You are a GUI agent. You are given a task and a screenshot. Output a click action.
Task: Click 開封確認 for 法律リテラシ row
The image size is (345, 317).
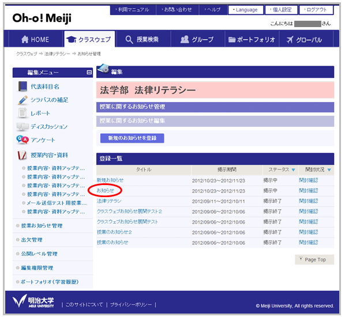click(309, 201)
